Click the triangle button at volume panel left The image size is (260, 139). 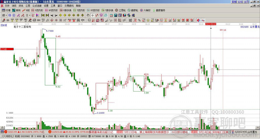coord(2,127)
